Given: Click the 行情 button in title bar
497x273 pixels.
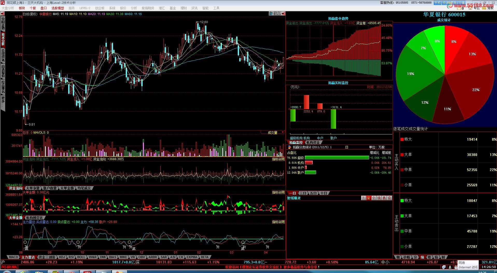Looking at the screenshot, I should pyautogui.click(x=462, y=3).
